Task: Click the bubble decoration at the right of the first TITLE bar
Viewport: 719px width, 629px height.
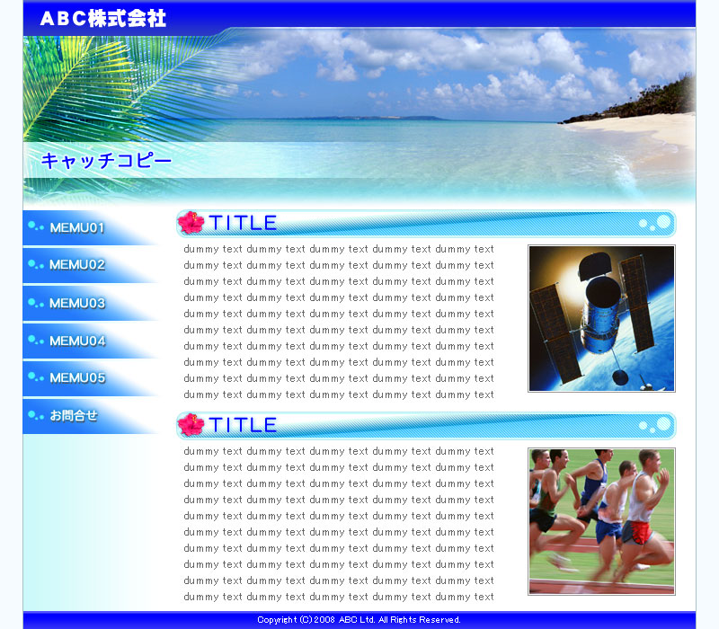Action: pyautogui.click(x=655, y=223)
